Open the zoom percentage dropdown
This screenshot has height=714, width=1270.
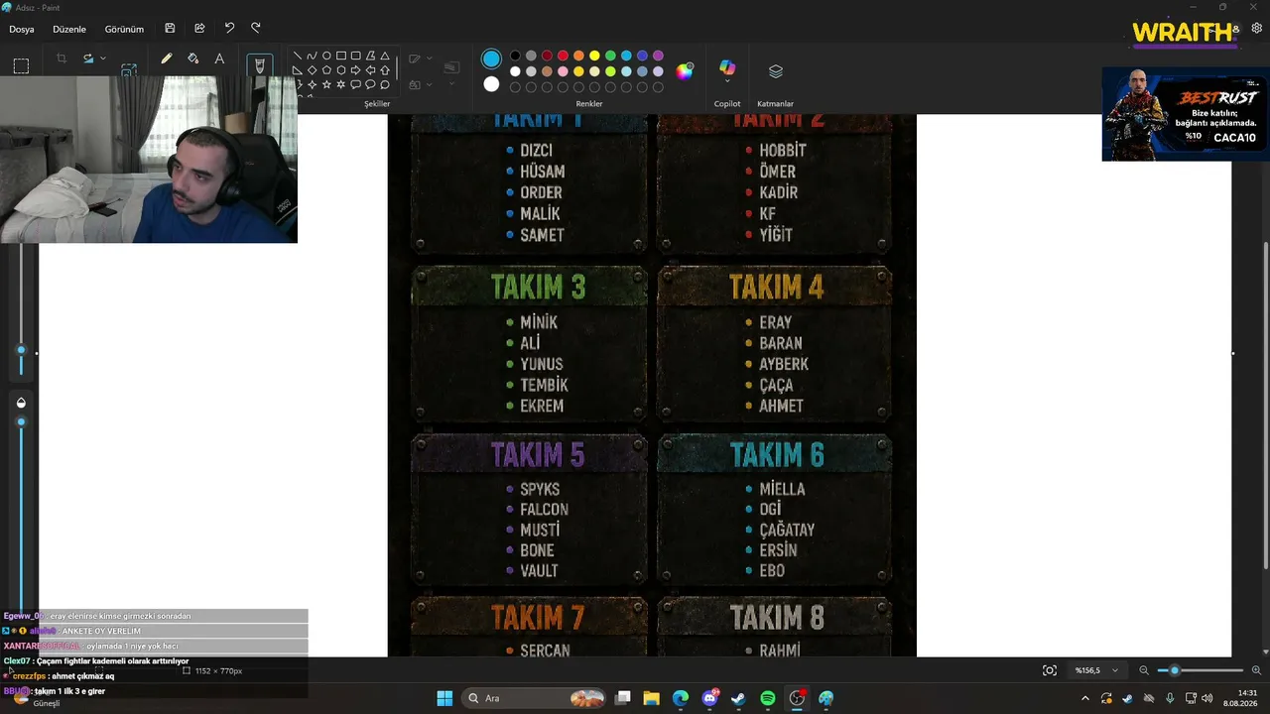(1096, 670)
